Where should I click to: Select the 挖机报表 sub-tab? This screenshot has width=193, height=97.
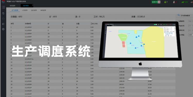pyautogui.click(x=34, y=10)
